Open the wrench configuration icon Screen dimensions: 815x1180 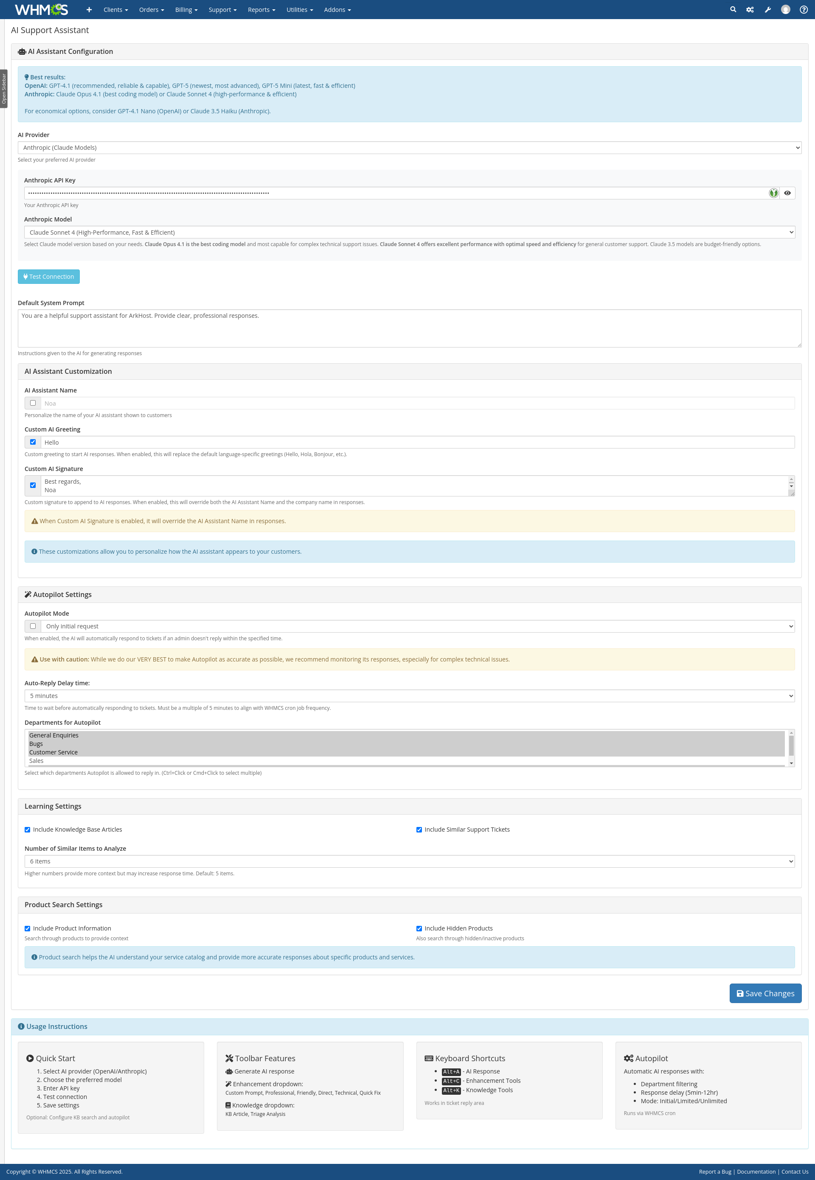tap(767, 10)
